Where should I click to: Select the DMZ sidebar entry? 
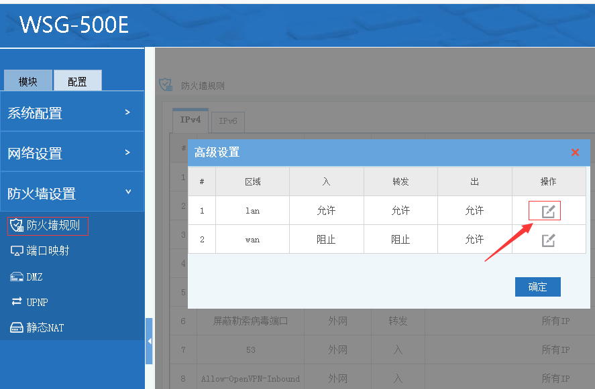34,277
